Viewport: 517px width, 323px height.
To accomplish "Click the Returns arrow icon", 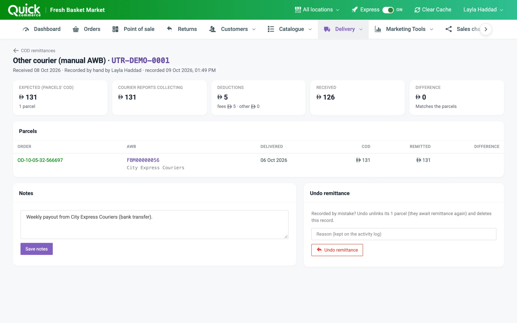I will pyautogui.click(x=170, y=29).
